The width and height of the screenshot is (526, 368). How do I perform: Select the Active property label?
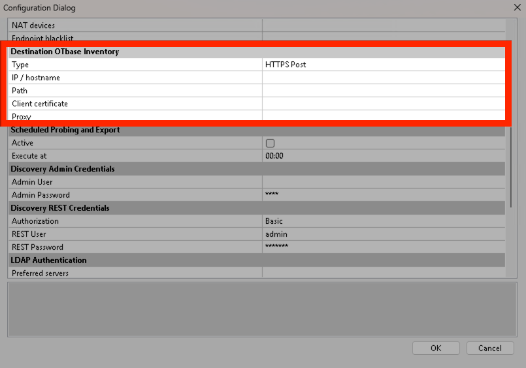pyautogui.click(x=22, y=143)
